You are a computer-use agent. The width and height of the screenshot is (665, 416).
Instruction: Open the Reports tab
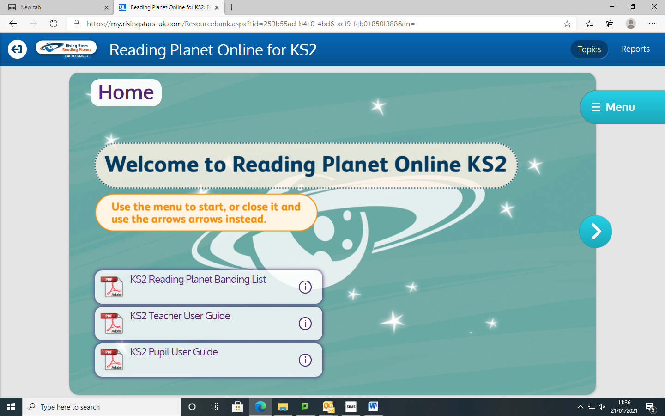click(635, 49)
